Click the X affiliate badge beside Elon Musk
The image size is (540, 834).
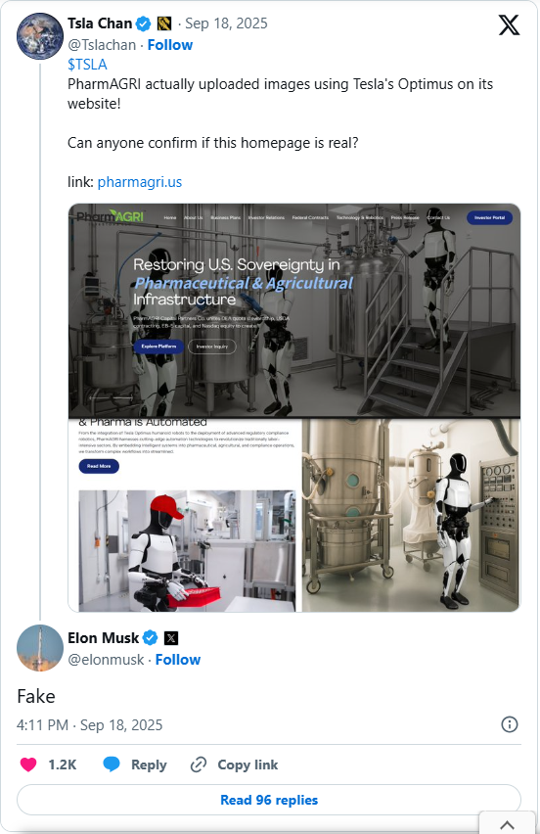coord(171,637)
